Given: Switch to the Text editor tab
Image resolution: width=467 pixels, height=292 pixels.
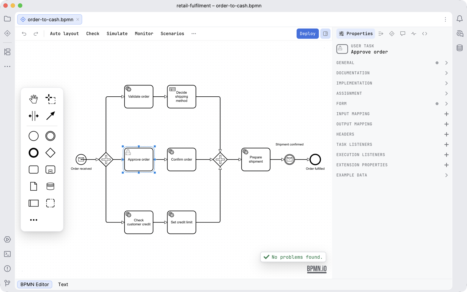Looking at the screenshot, I should pyautogui.click(x=63, y=284).
